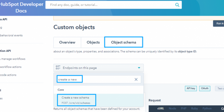Click the Core group label
The height and width of the screenshot is (112, 224).
(x=61, y=90)
